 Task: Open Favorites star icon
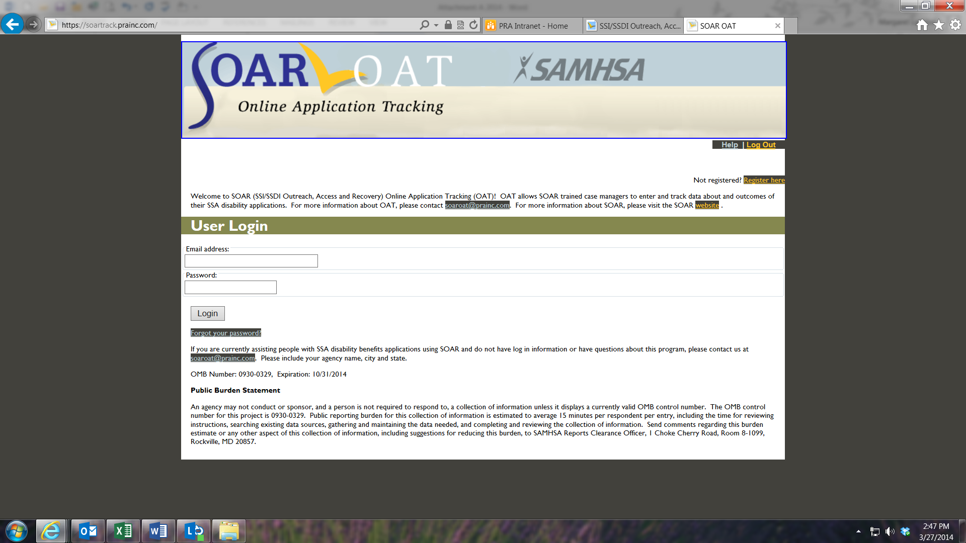939,25
